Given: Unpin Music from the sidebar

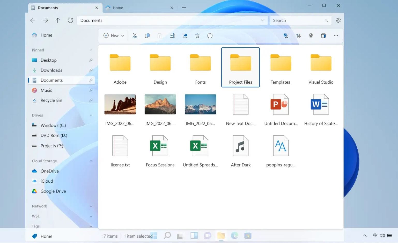Looking at the screenshot, I should tap(91, 90).
